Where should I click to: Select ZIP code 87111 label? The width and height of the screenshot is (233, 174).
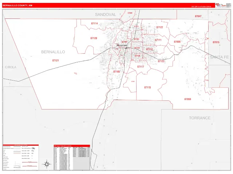[x=158, y=40]
